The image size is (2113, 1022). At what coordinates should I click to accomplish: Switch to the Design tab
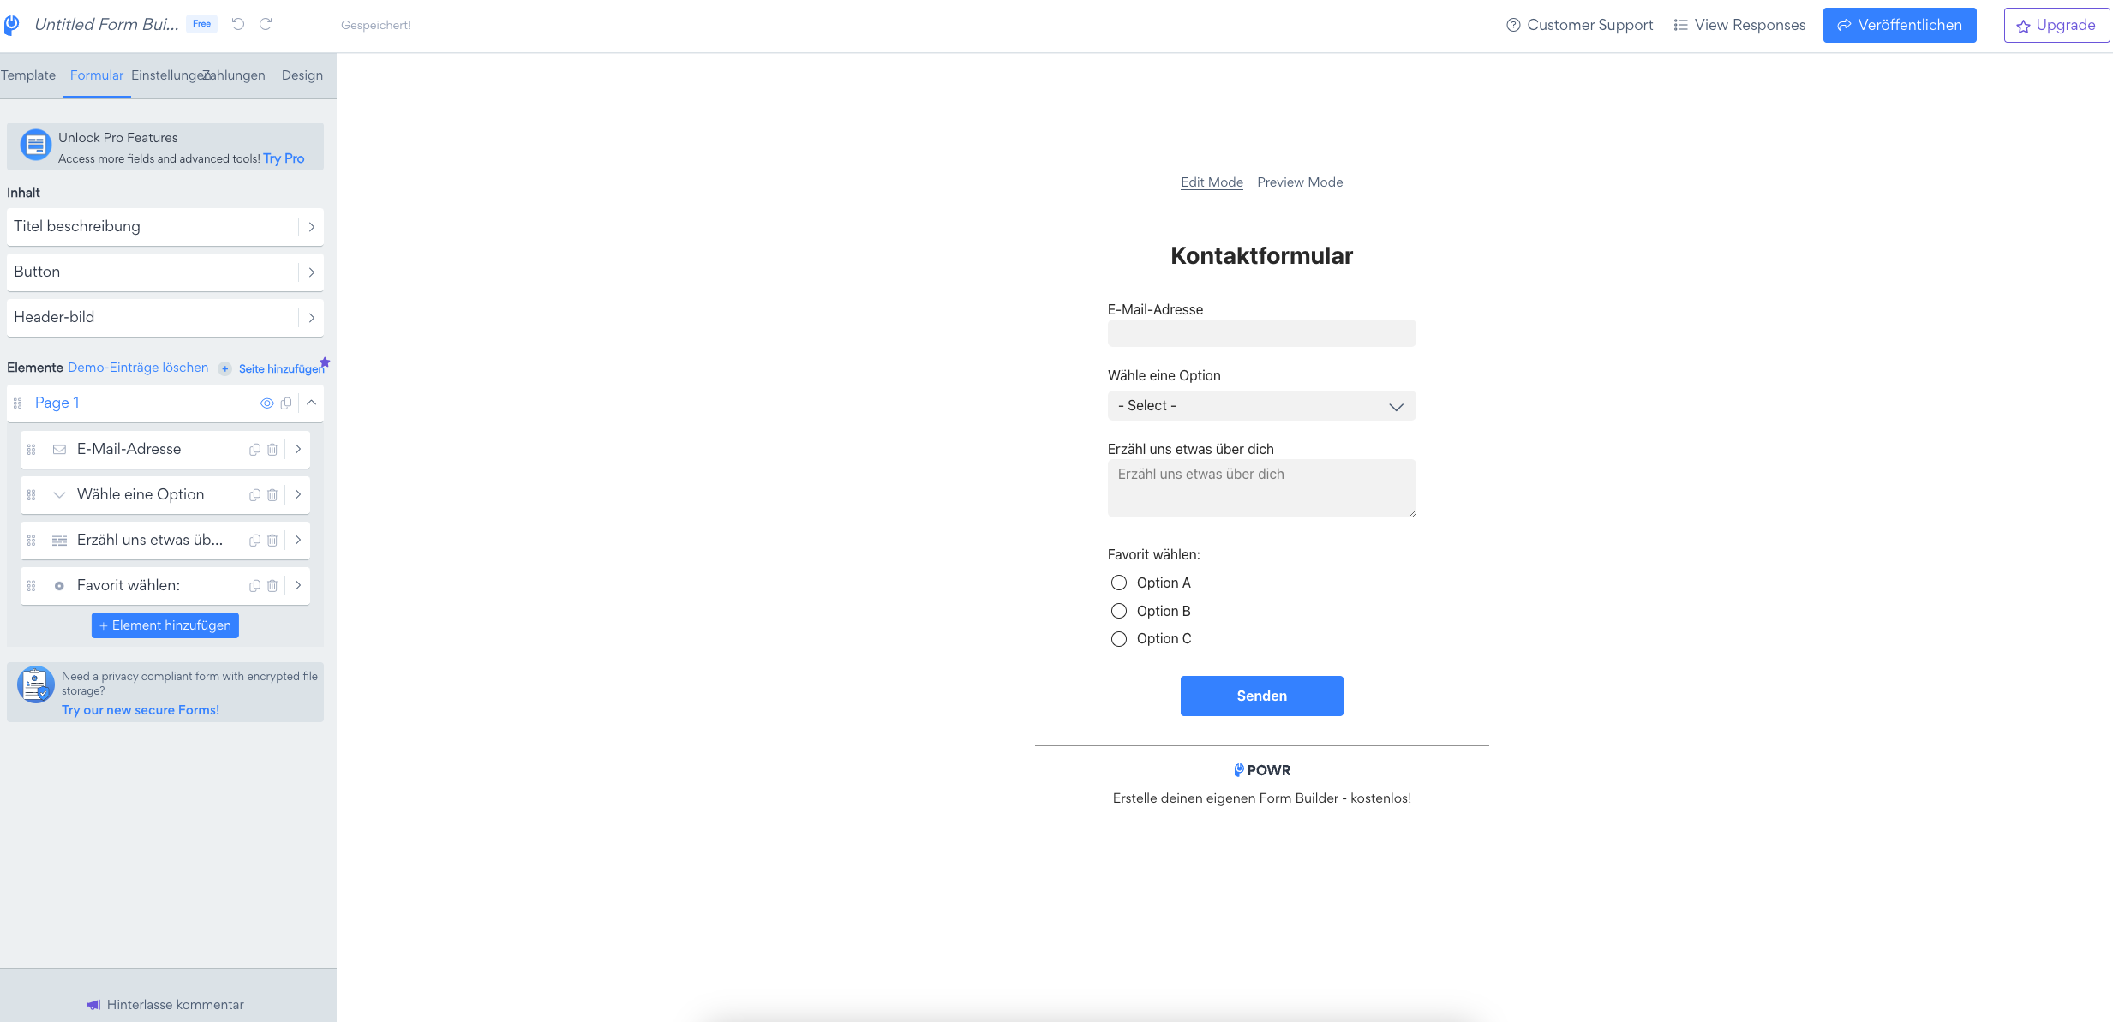302,75
